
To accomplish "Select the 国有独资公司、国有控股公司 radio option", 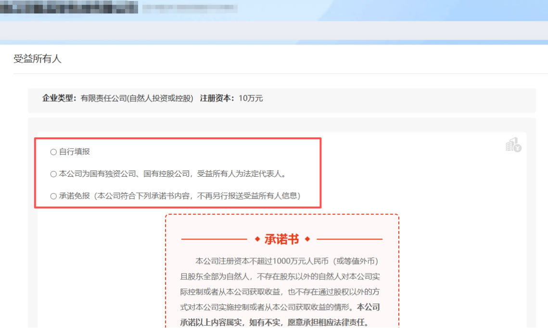I will click(53, 174).
